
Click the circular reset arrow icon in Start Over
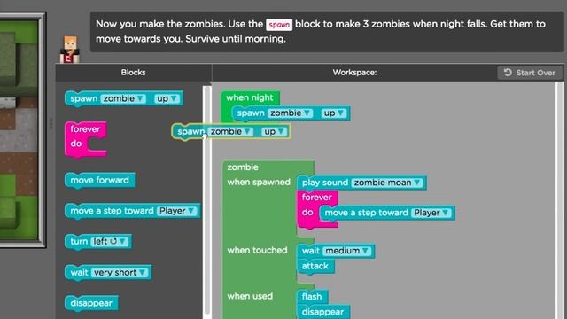click(508, 73)
